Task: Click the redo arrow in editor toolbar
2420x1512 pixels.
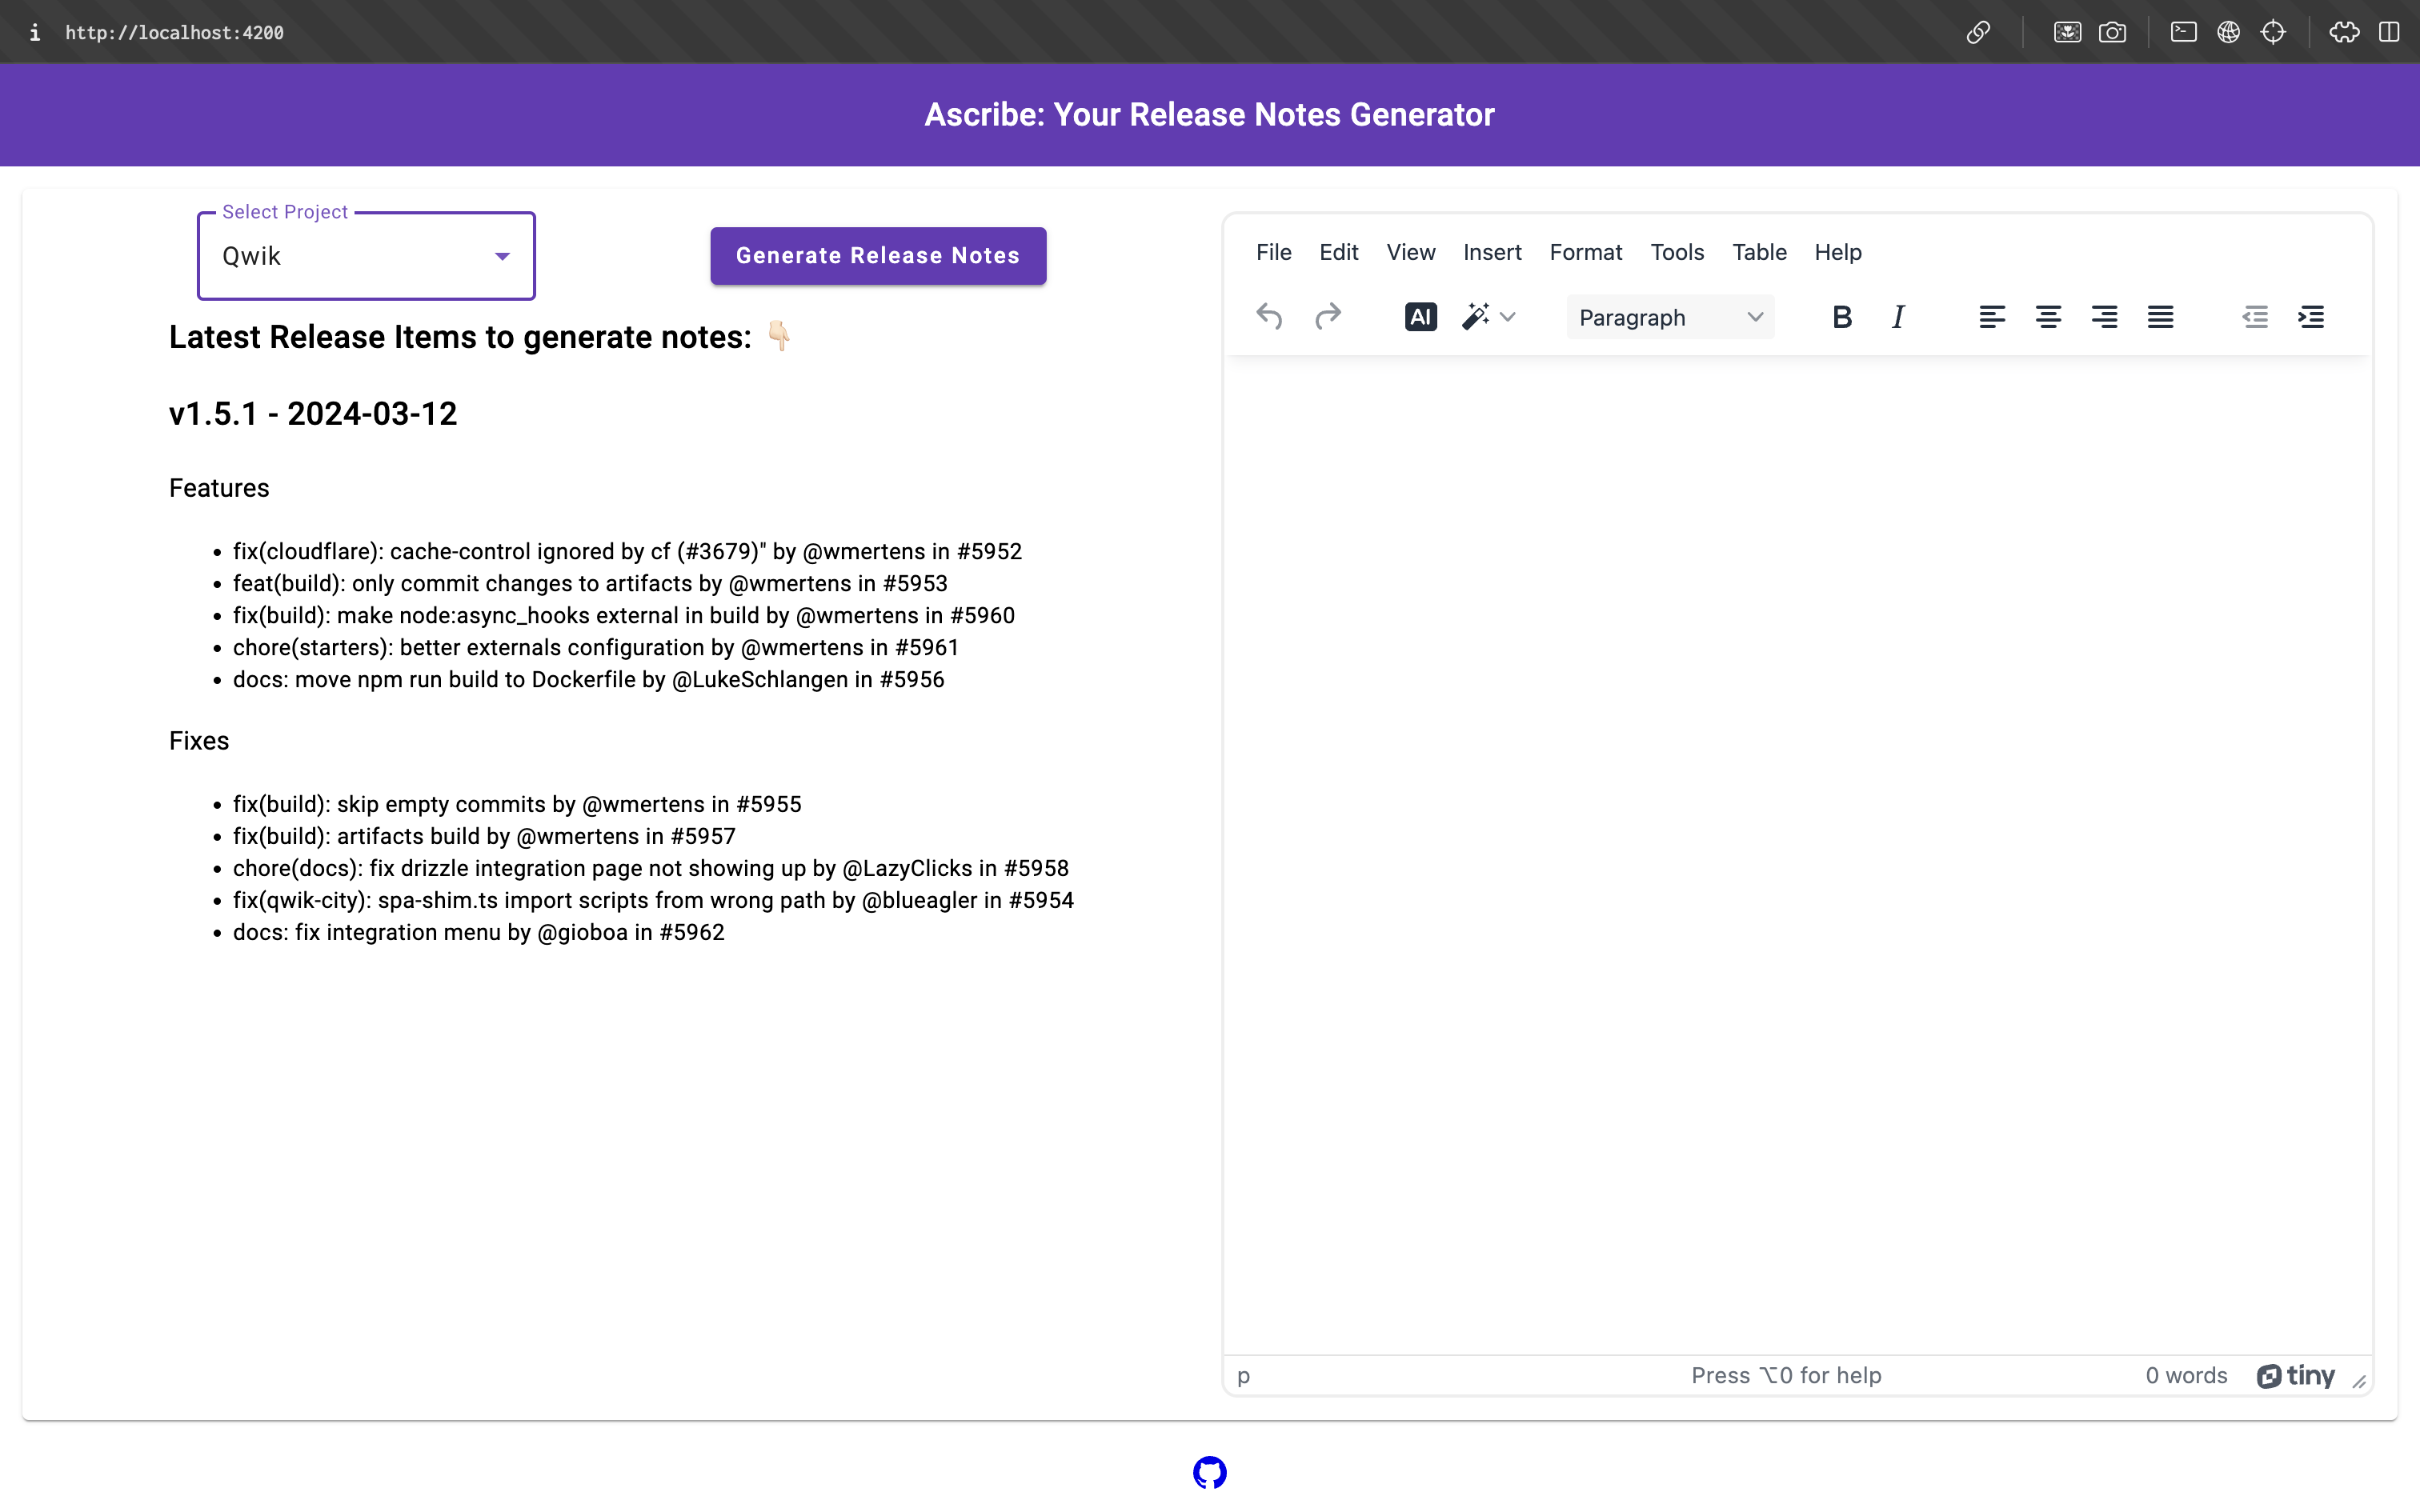Action: 1327,317
